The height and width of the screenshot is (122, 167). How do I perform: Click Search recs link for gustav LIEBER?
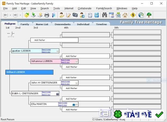46,52
